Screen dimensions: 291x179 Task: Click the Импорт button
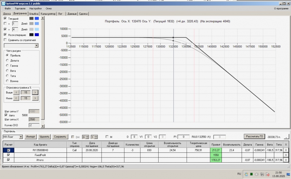click(31, 137)
